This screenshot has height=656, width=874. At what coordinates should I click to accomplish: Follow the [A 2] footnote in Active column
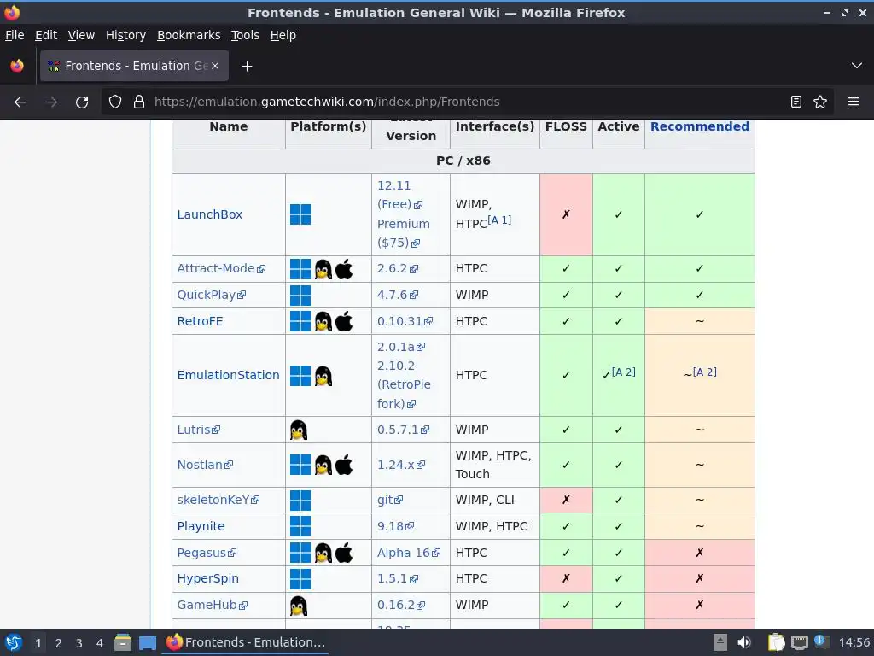pos(623,372)
